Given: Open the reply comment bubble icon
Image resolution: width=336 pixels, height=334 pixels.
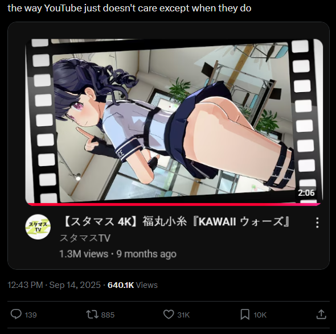Looking at the screenshot, I should (x=16, y=314).
